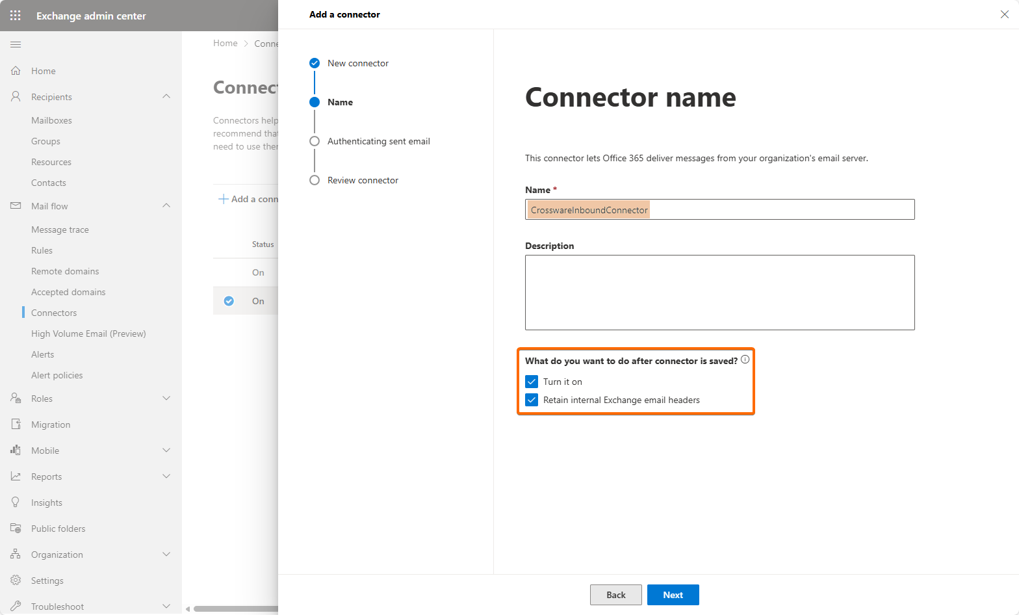Collapse the navigation hamburger menu
This screenshot has height=615, width=1019.
coord(16,44)
